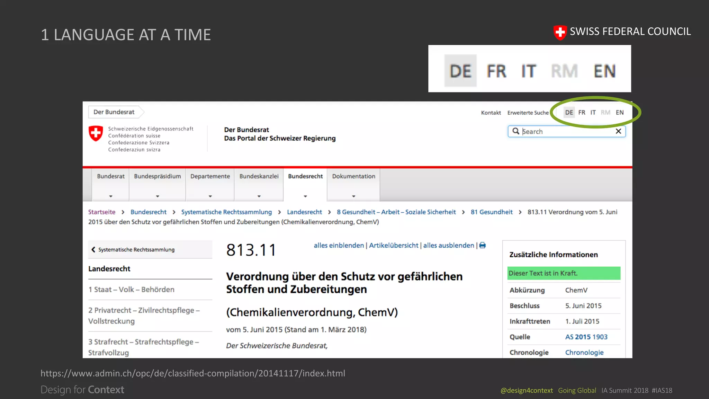
Task: Switch site language to DE
Action: pyautogui.click(x=569, y=112)
